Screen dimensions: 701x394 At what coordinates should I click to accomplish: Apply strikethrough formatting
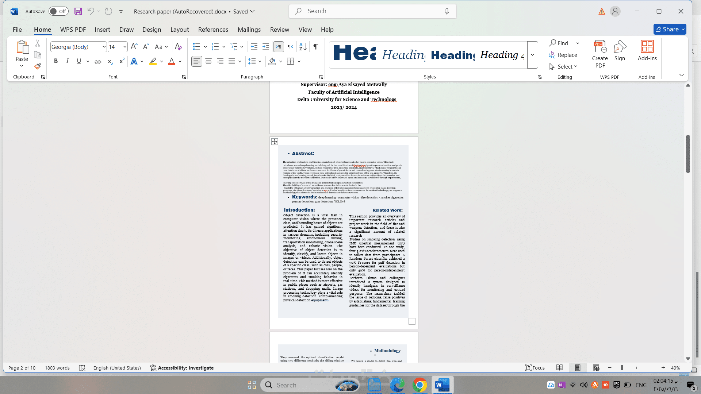pos(97,61)
